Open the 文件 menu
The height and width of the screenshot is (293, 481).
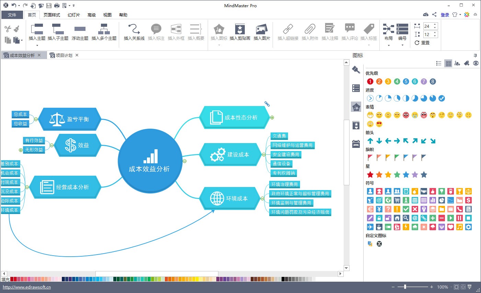tap(12, 15)
